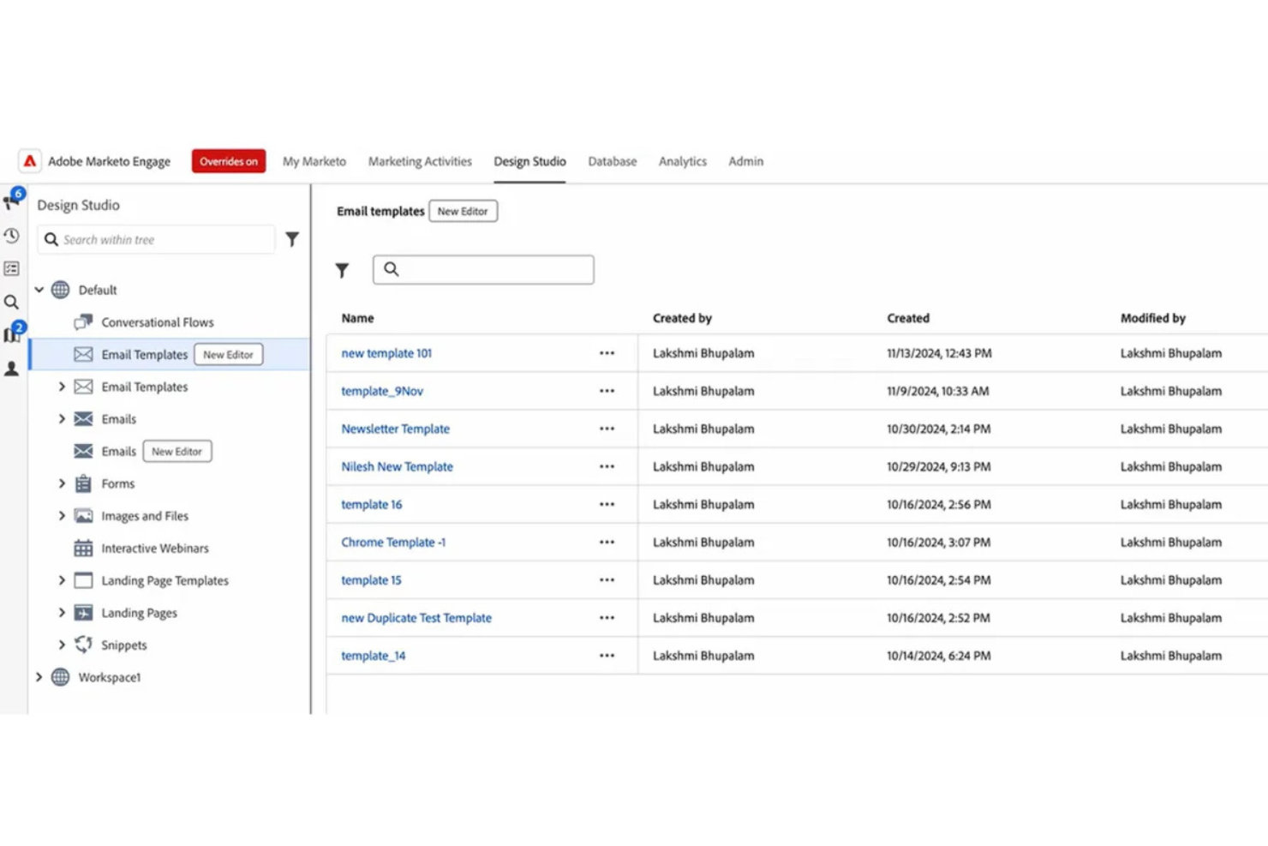Select Interactive Webinars in the tree
The width and height of the screenshot is (1268, 846).
[155, 549]
